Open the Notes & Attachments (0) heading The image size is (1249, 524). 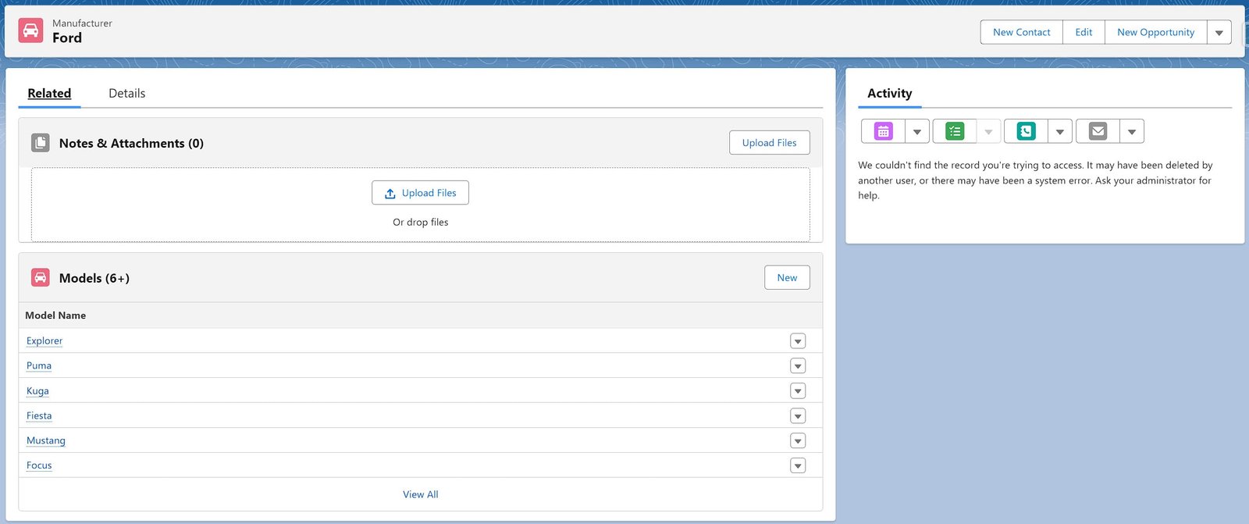coord(131,143)
